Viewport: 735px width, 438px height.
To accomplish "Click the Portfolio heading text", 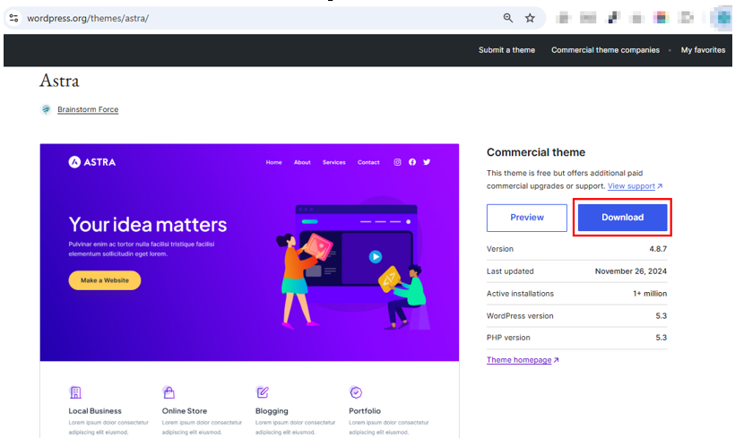I will point(365,411).
